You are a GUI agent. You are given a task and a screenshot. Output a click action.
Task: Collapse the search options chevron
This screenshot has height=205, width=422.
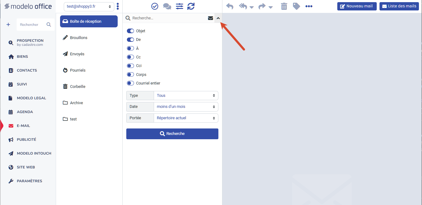click(218, 18)
